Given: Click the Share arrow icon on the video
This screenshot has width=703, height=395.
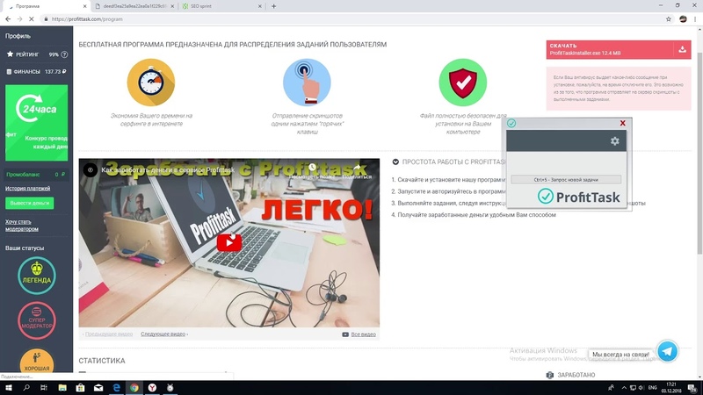Looking at the screenshot, I should (357, 168).
